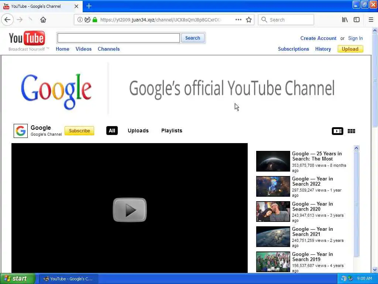Viewport: 378px width, 284px height.
Task: Open the Sign In link
Action: pos(355,38)
